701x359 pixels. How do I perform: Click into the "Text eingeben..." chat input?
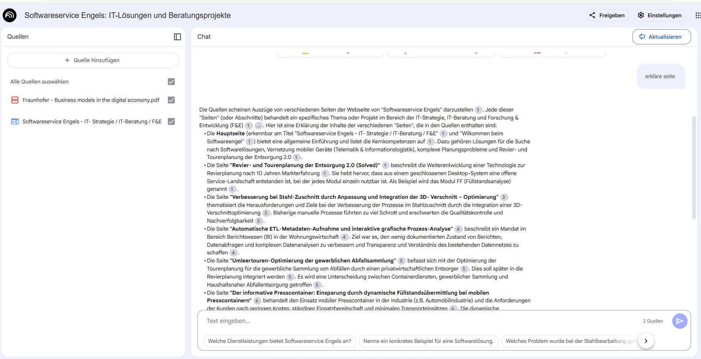click(422, 321)
